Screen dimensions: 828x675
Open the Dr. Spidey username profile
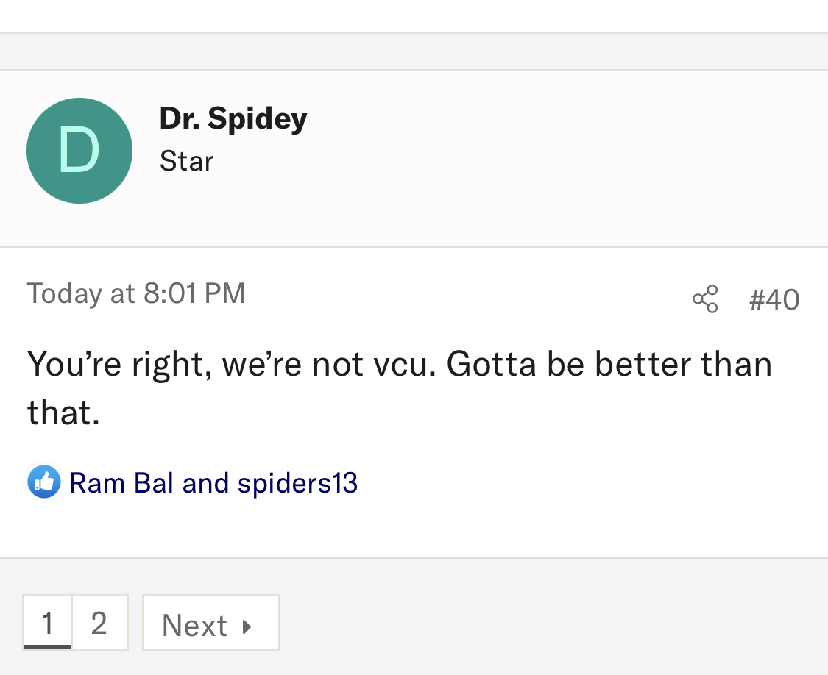coord(233,118)
